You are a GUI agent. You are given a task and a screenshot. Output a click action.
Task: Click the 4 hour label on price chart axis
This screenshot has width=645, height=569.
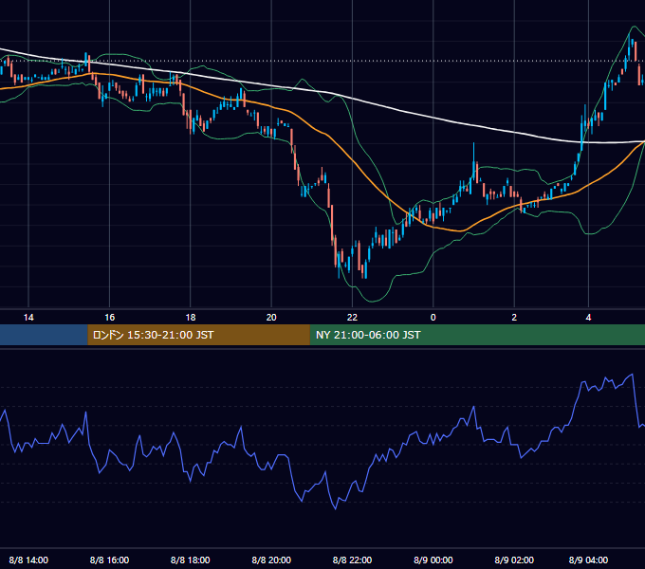(x=588, y=318)
